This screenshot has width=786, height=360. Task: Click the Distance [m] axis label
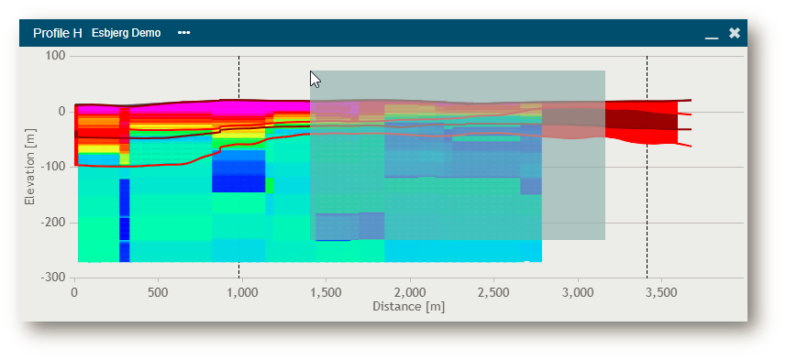(x=408, y=306)
